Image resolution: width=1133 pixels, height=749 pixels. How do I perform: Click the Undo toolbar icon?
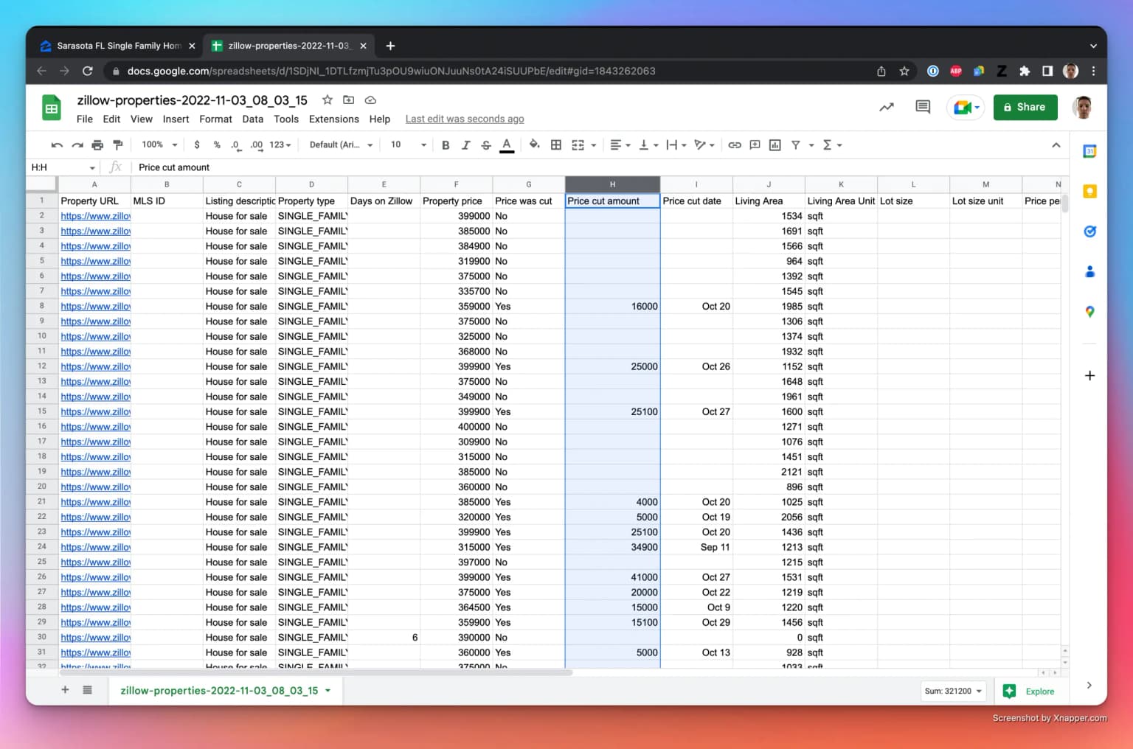tap(57, 145)
